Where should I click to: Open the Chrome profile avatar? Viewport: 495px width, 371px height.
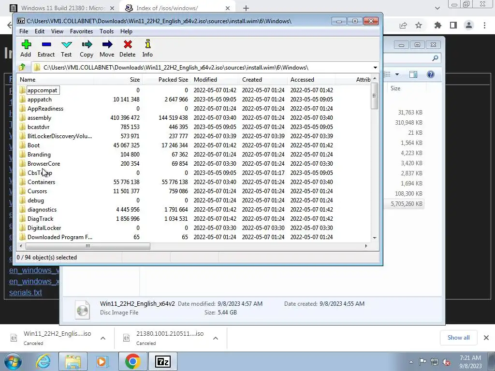[469, 25]
